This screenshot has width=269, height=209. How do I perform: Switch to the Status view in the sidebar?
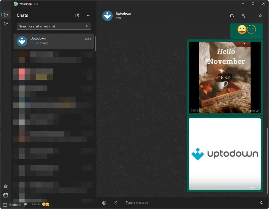click(5, 24)
